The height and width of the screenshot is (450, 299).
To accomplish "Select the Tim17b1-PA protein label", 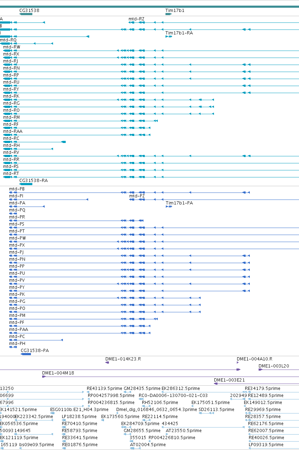I will point(179,203).
